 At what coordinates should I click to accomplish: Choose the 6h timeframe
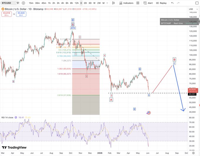[x=67, y=3]
